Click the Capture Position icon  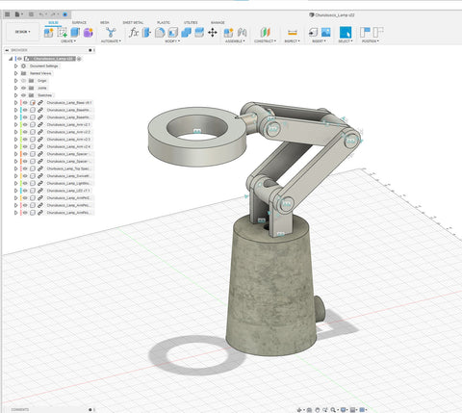pos(365,32)
